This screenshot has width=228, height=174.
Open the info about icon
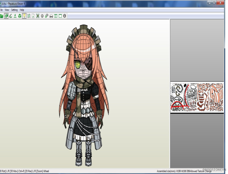65,16
